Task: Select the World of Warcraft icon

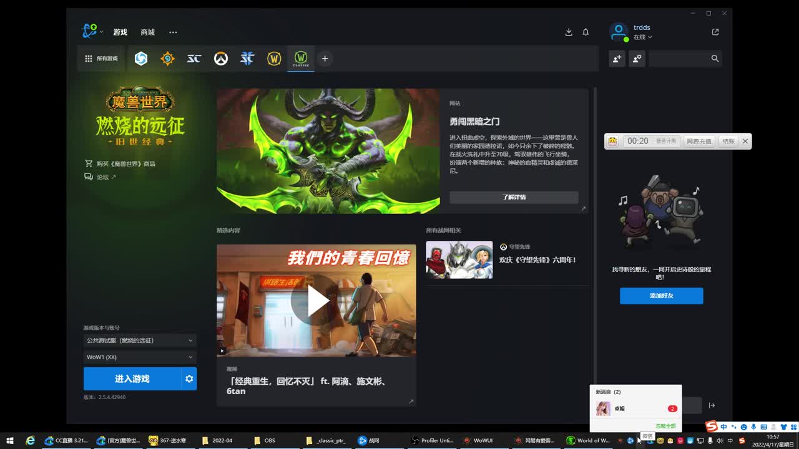Action: (x=274, y=59)
